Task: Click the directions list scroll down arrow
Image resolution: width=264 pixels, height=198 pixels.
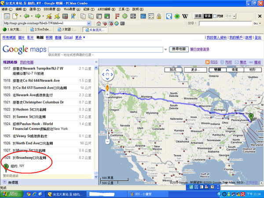Action: (x=96, y=177)
